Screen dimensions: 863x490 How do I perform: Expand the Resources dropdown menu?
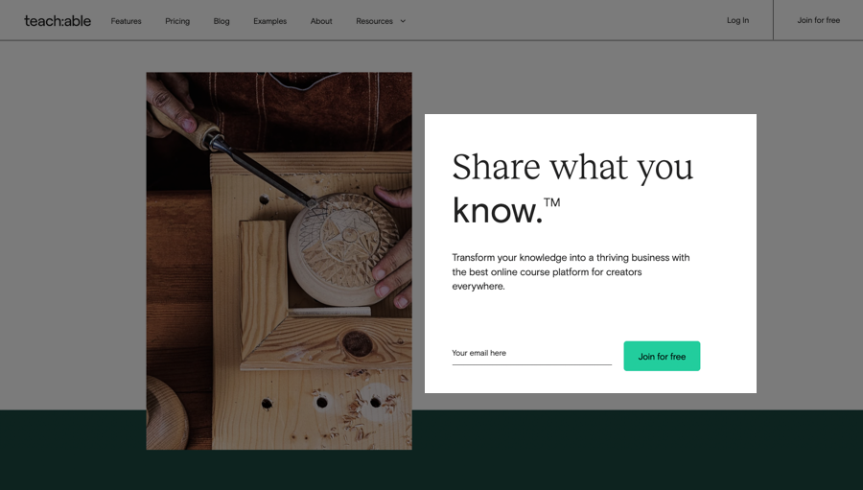coord(381,21)
